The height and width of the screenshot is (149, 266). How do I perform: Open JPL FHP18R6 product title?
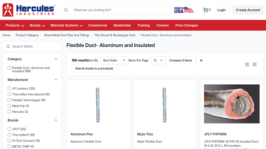(215, 134)
